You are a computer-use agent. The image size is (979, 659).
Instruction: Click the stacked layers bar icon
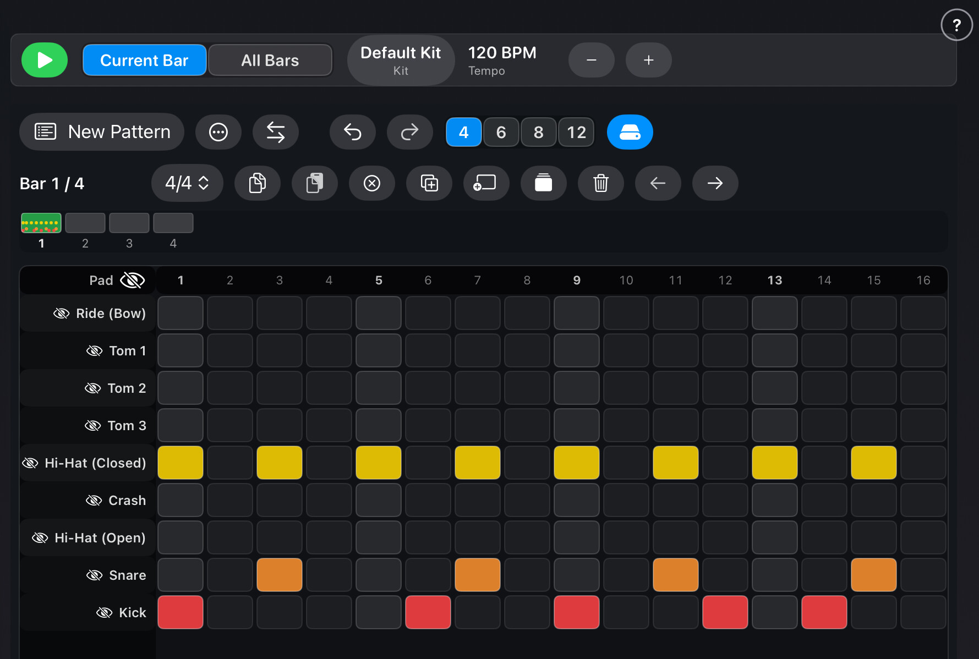click(x=544, y=183)
